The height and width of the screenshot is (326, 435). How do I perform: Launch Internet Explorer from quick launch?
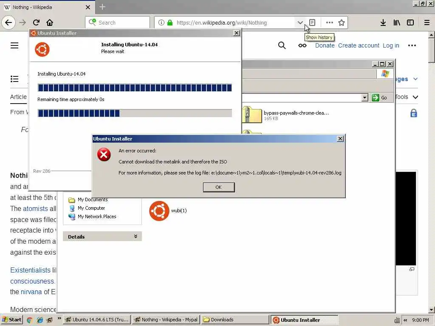coord(40,320)
